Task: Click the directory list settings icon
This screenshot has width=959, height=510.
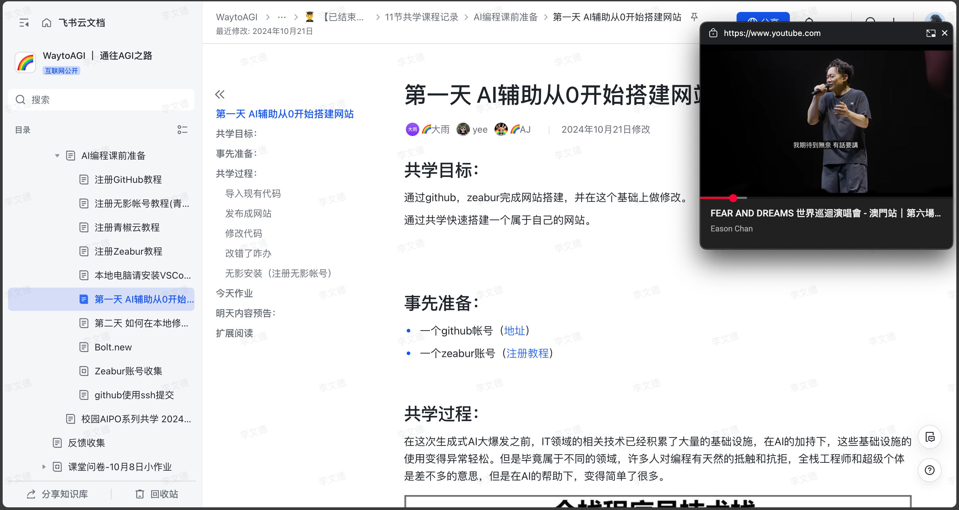Action: (x=182, y=130)
